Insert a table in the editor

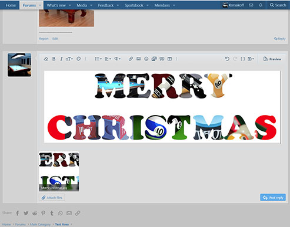[169, 59]
